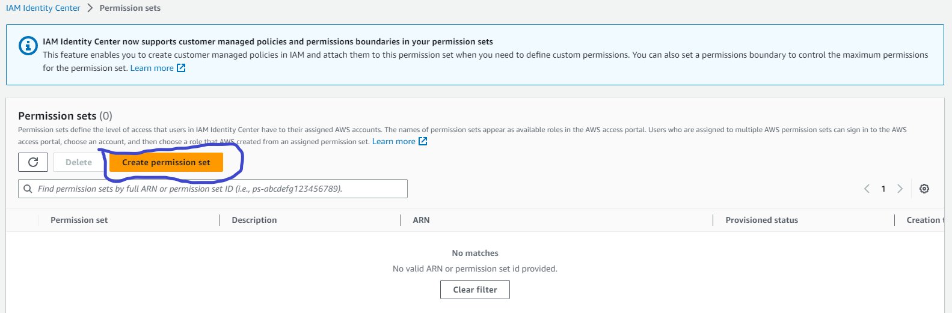
Task: Click the search magnifier icon
Action: [28, 189]
